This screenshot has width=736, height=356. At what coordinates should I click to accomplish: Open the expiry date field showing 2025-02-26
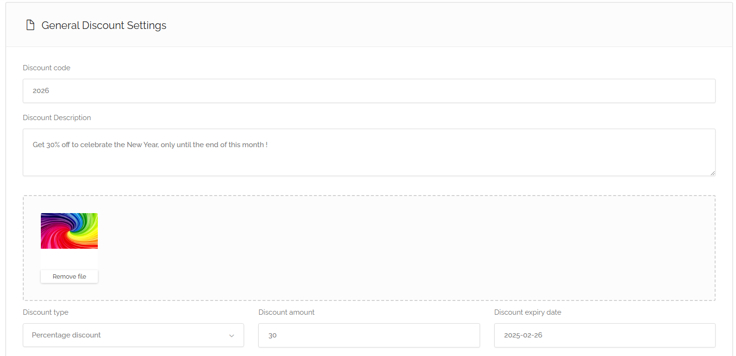pos(604,335)
